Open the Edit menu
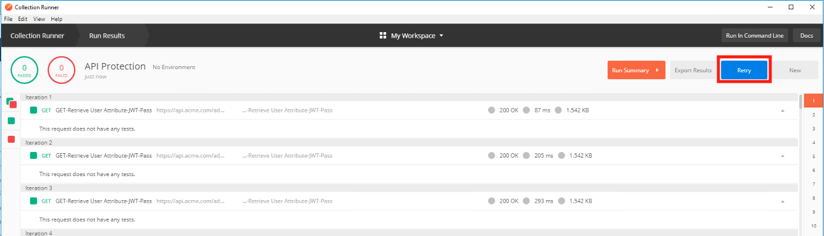The image size is (824, 236). pos(23,19)
